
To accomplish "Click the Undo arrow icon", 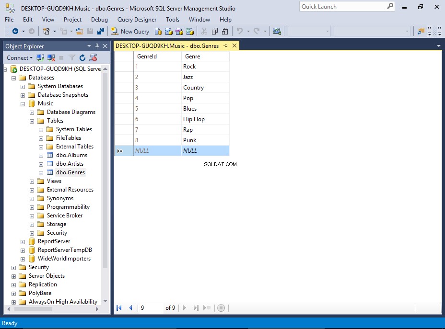I will [240, 31].
